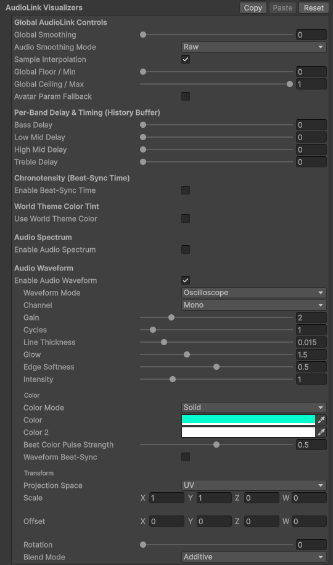Click the Beat Color Pulse Strength value field
The width and height of the screenshot is (333, 565).
point(311,445)
